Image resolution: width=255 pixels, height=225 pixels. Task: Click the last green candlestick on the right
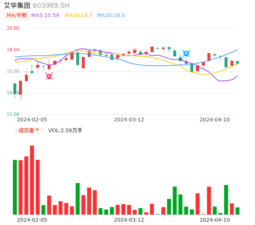[238, 62]
